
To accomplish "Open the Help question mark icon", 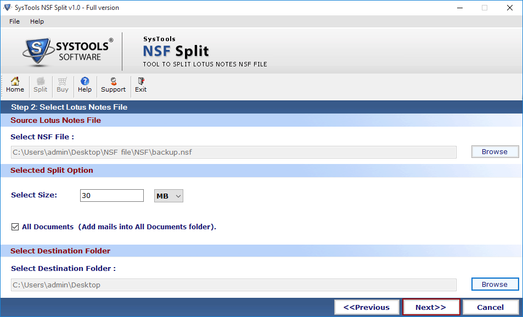I will point(85,85).
